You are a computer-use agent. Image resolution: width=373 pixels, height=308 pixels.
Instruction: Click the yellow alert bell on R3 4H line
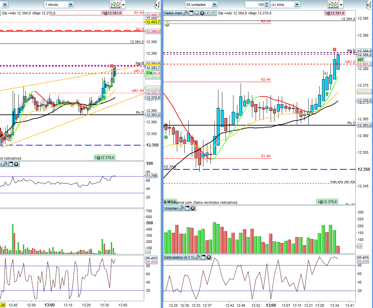[x=167, y=24]
